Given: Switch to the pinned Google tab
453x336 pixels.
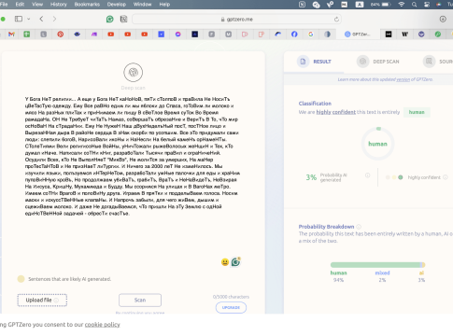Looking at the screenshot, I should click(x=311, y=35).
